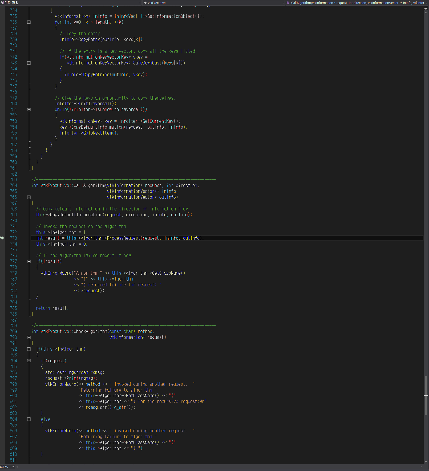Collapse the CallAlgorithm function body at line 766
The height and width of the screenshot is (471, 429).
pos(29,197)
